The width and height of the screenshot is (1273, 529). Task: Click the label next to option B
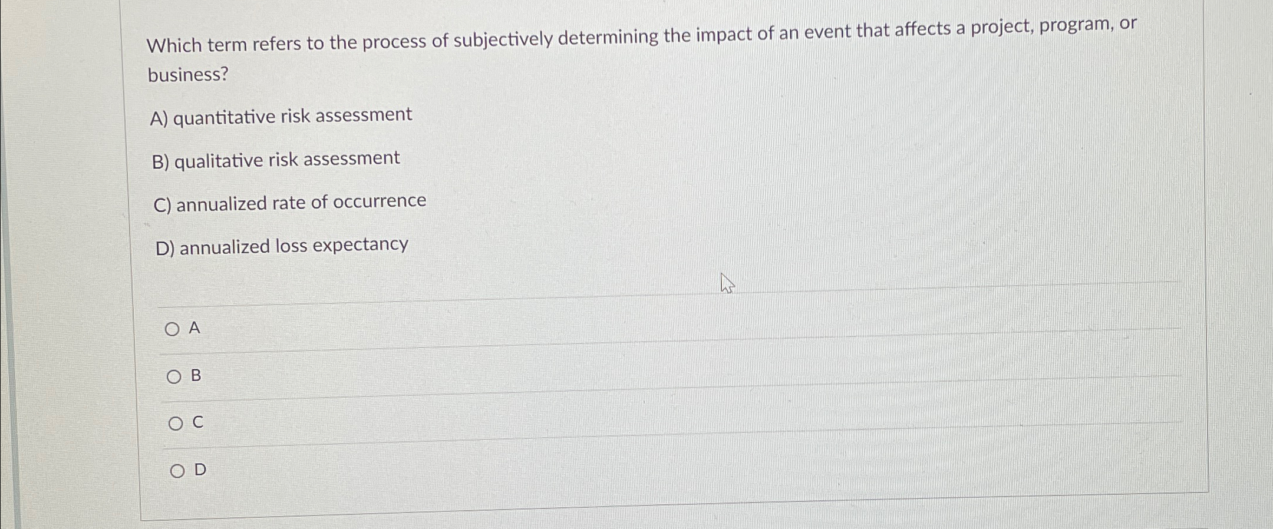(196, 376)
